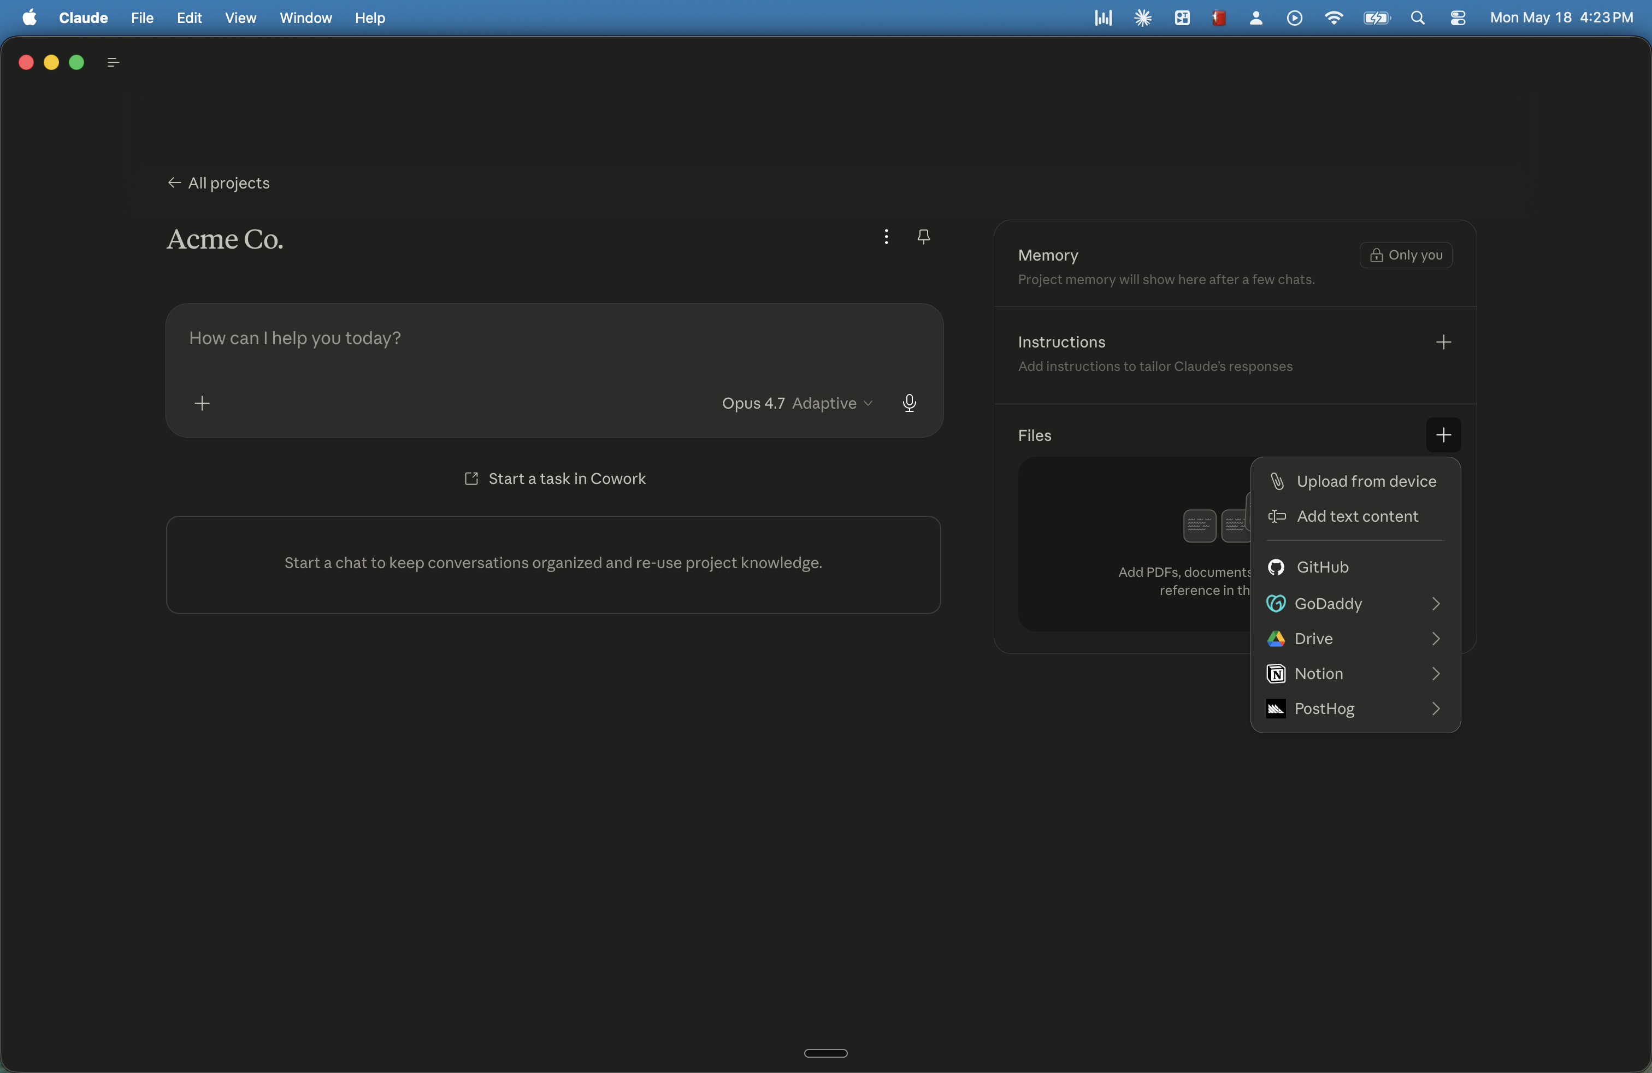
Task: Select GoDaddy in the files menu
Action: coord(1355,603)
